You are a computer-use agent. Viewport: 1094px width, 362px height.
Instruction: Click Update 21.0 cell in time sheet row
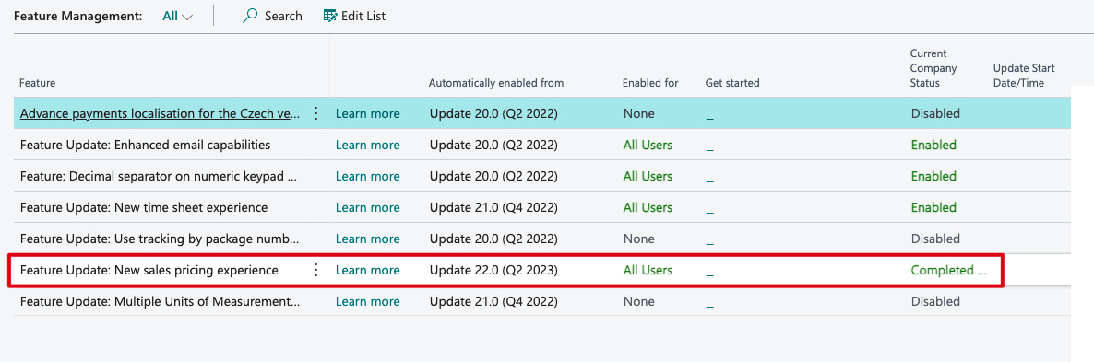pyautogui.click(x=494, y=207)
